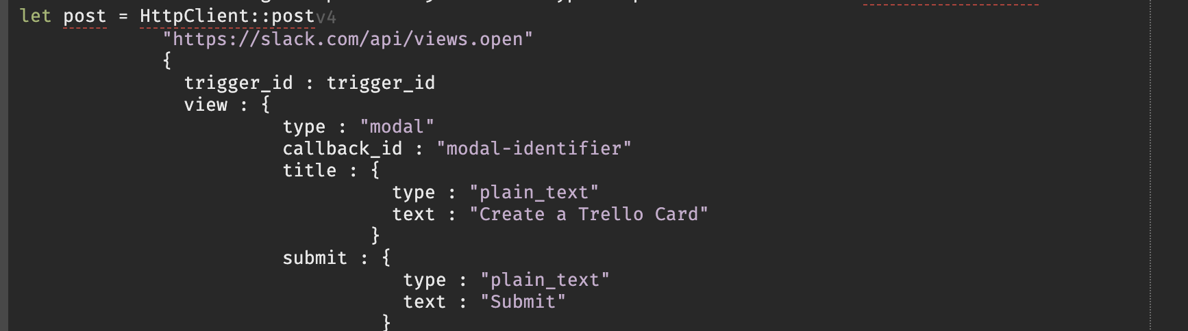Click the 'title' key
1188x331 pixels.
[x=310, y=170]
